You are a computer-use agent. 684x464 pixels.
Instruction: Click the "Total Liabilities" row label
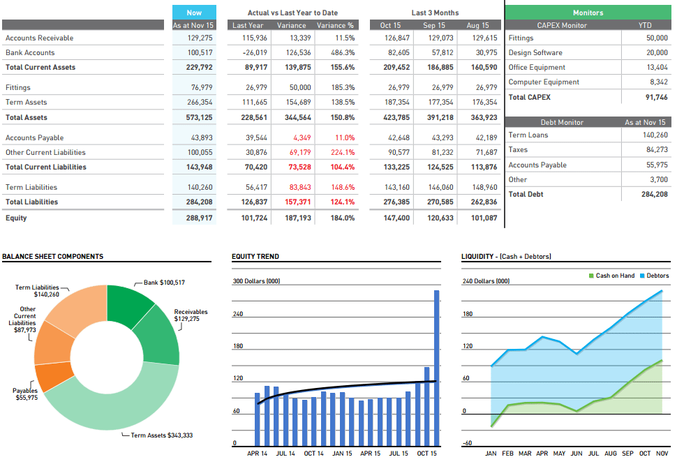(32, 202)
